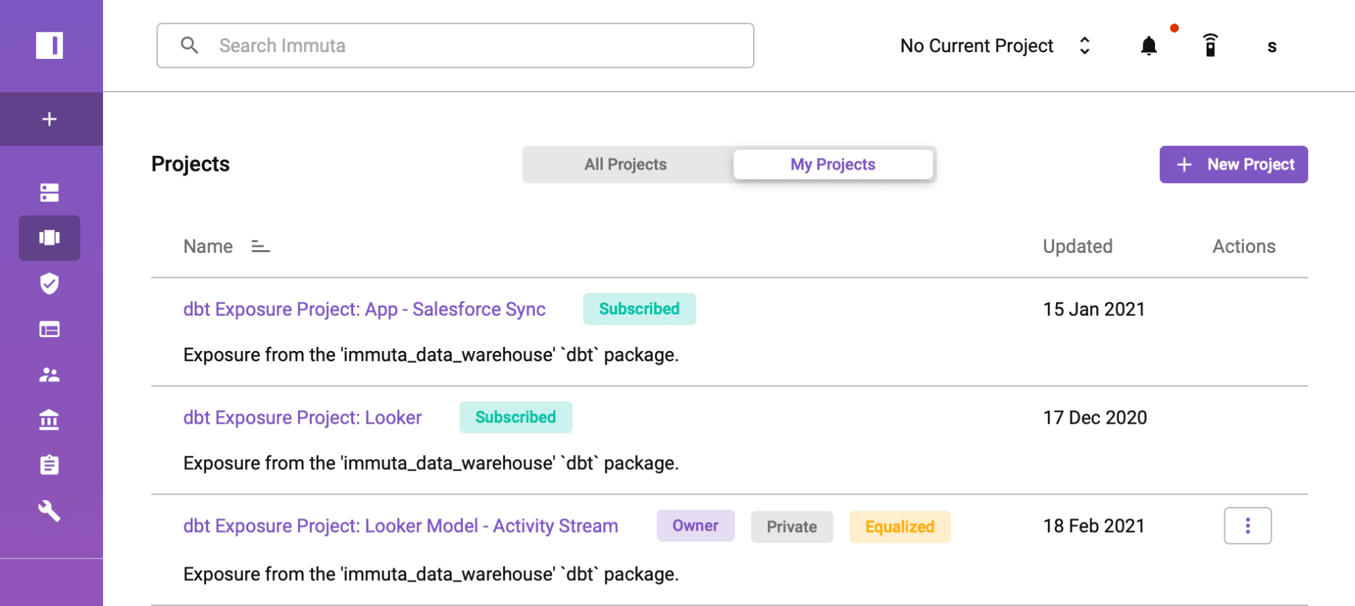1355x606 pixels.
Task: Switch to All Projects tab
Action: 626,165
